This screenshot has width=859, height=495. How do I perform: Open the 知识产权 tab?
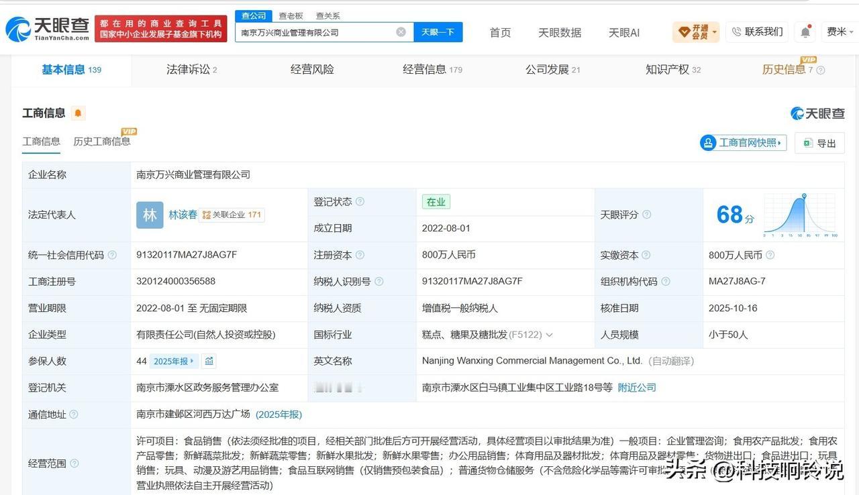[673, 70]
